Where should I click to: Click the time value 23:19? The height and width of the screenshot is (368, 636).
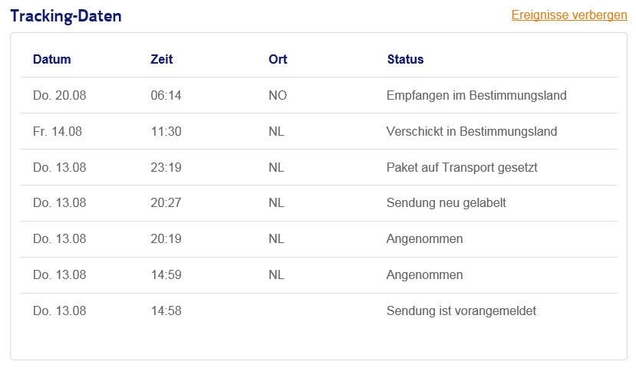(166, 167)
